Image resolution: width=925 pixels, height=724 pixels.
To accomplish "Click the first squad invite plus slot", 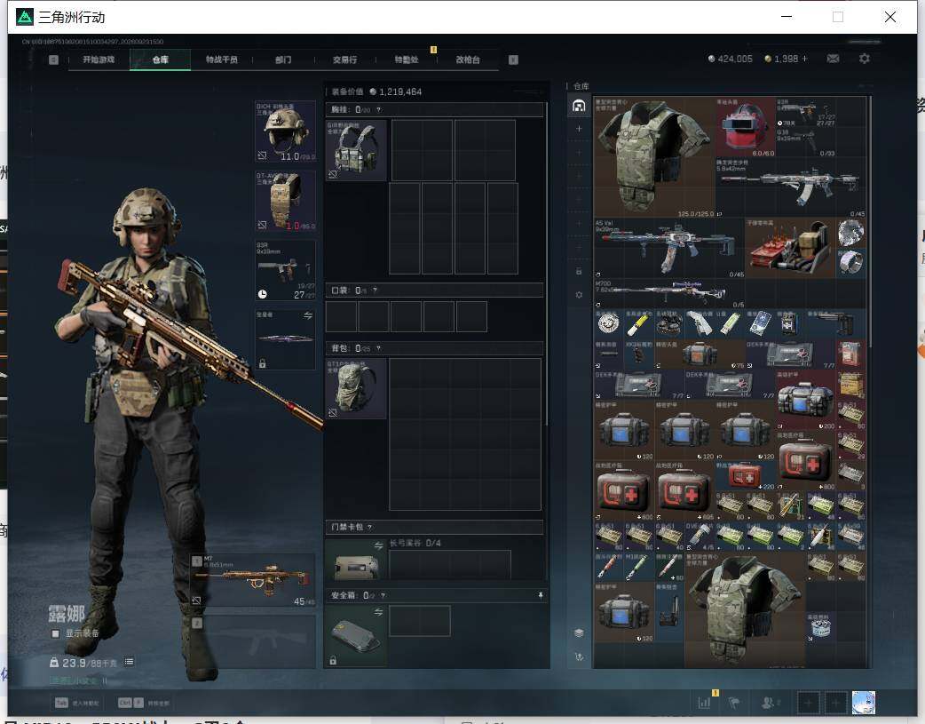I will (x=808, y=703).
